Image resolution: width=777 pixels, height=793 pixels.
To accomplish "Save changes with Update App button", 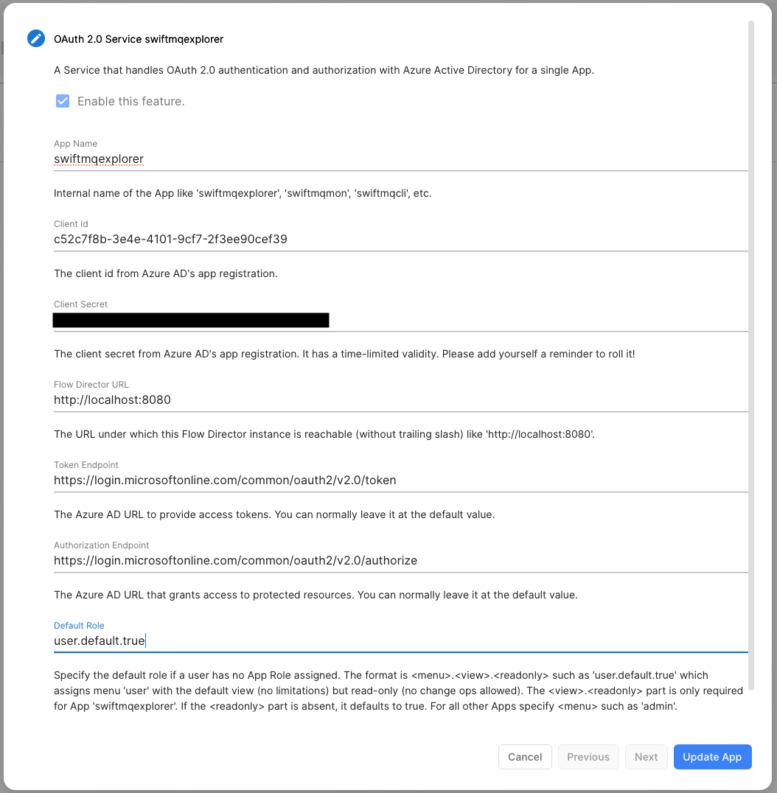I will [712, 757].
